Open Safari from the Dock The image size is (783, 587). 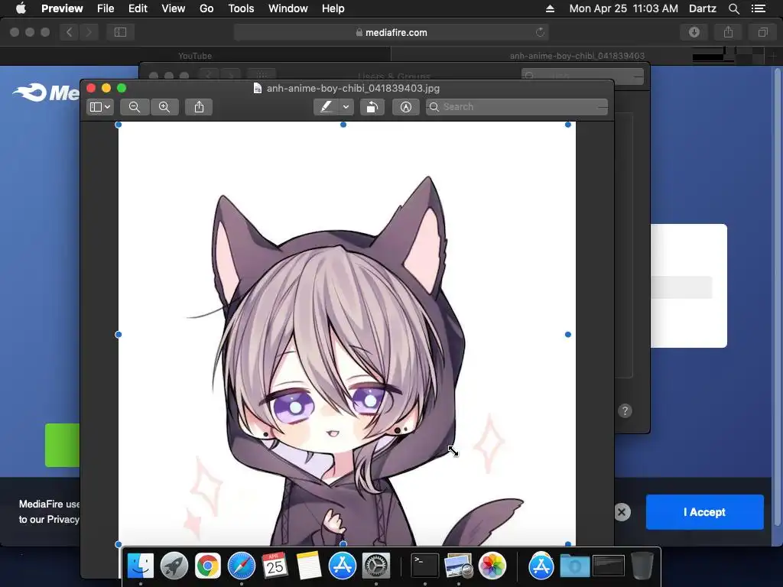tap(241, 566)
